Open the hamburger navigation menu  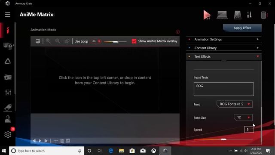[8, 15]
